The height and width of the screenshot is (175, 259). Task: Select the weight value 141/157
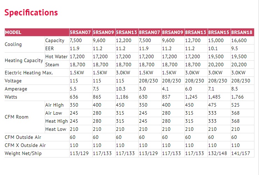pyautogui.click(x=241, y=154)
